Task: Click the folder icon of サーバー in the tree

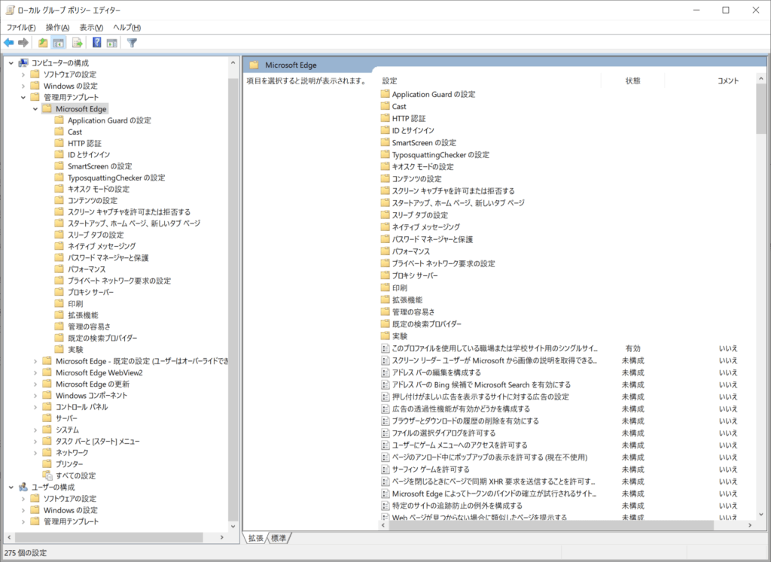Action: coord(47,418)
